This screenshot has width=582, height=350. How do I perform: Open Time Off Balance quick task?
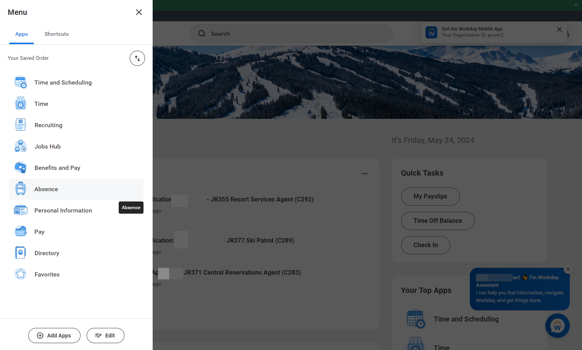pyautogui.click(x=438, y=221)
